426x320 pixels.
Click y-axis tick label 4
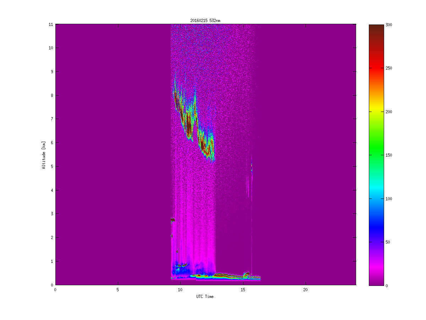click(52, 190)
